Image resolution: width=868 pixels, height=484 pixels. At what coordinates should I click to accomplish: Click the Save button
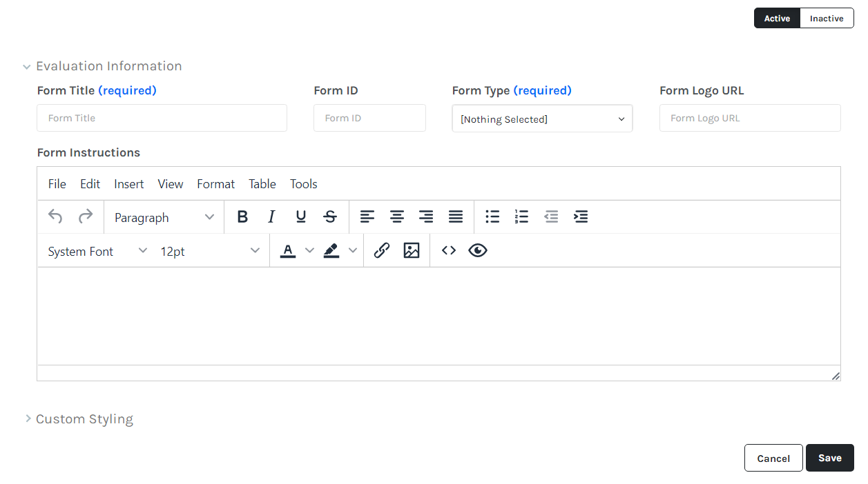829,458
